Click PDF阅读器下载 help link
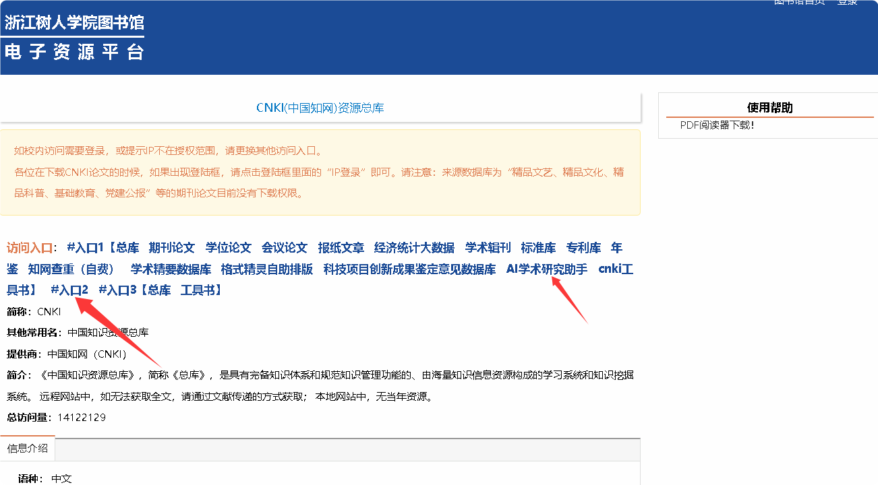Image resolution: width=878 pixels, height=485 pixels. (x=717, y=125)
